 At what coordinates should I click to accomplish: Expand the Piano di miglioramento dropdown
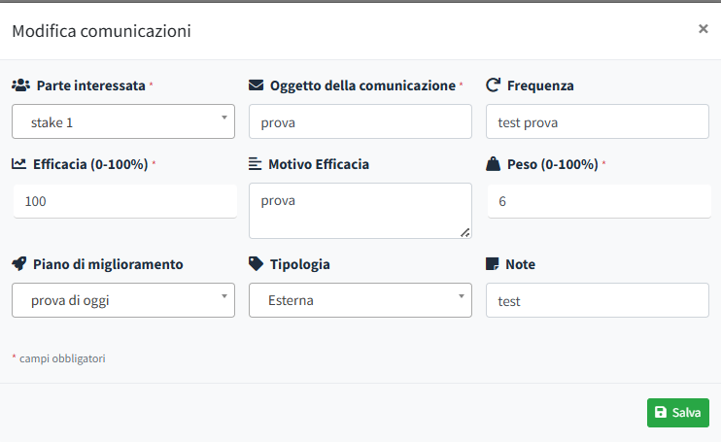tap(123, 300)
